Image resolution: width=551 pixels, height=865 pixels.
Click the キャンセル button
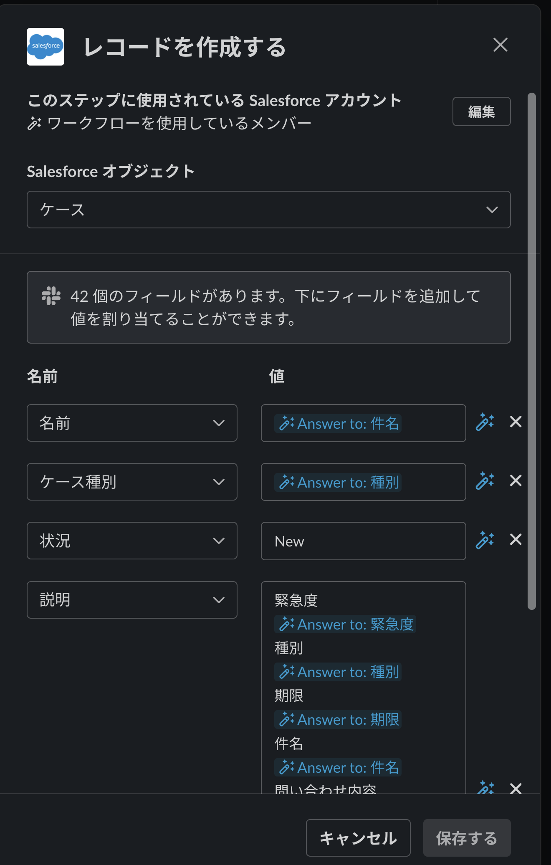pos(358,837)
